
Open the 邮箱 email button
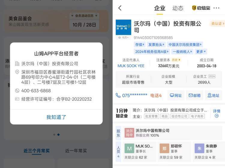(195, 95)
